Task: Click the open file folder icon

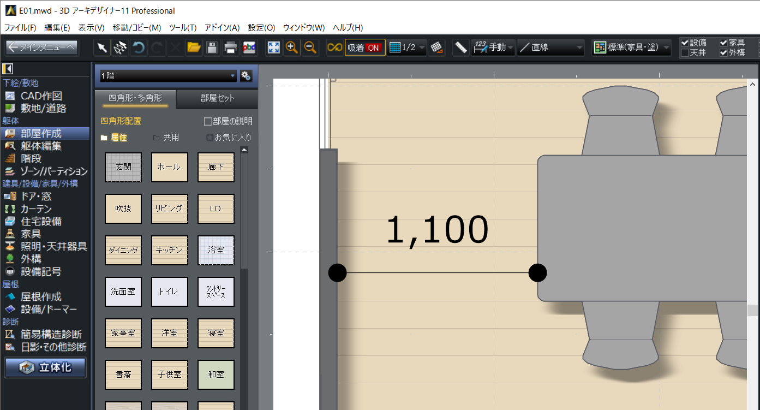Action: tap(194, 48)
